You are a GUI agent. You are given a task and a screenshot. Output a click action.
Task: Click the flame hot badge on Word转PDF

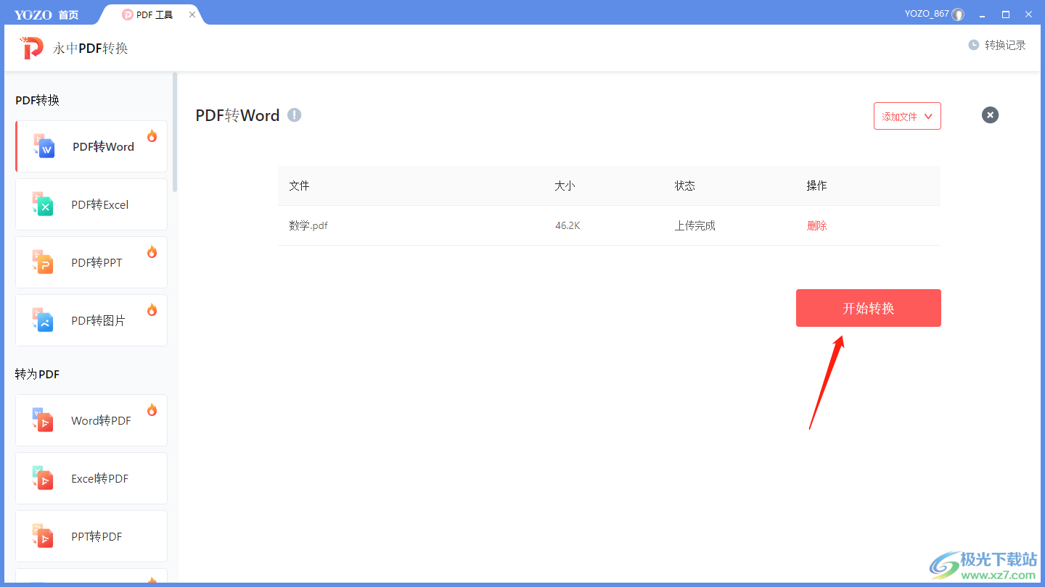pos(152,409)
